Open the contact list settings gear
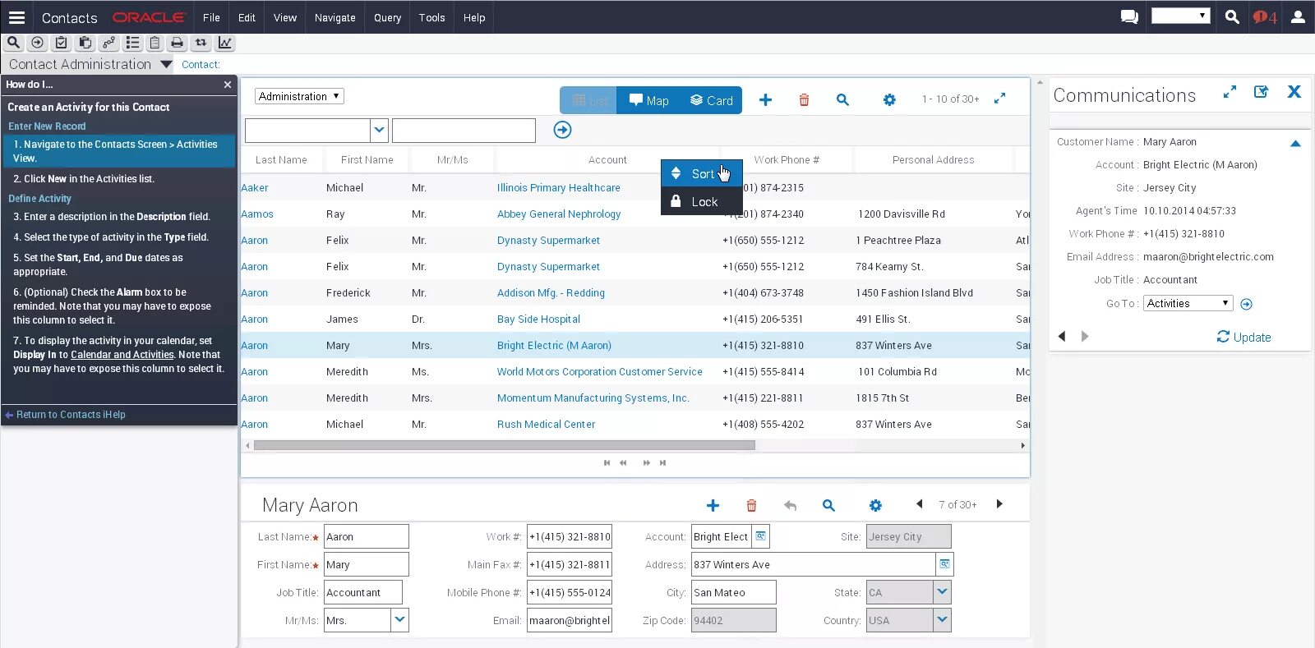The image size is (1315, 648). [889, 99]
